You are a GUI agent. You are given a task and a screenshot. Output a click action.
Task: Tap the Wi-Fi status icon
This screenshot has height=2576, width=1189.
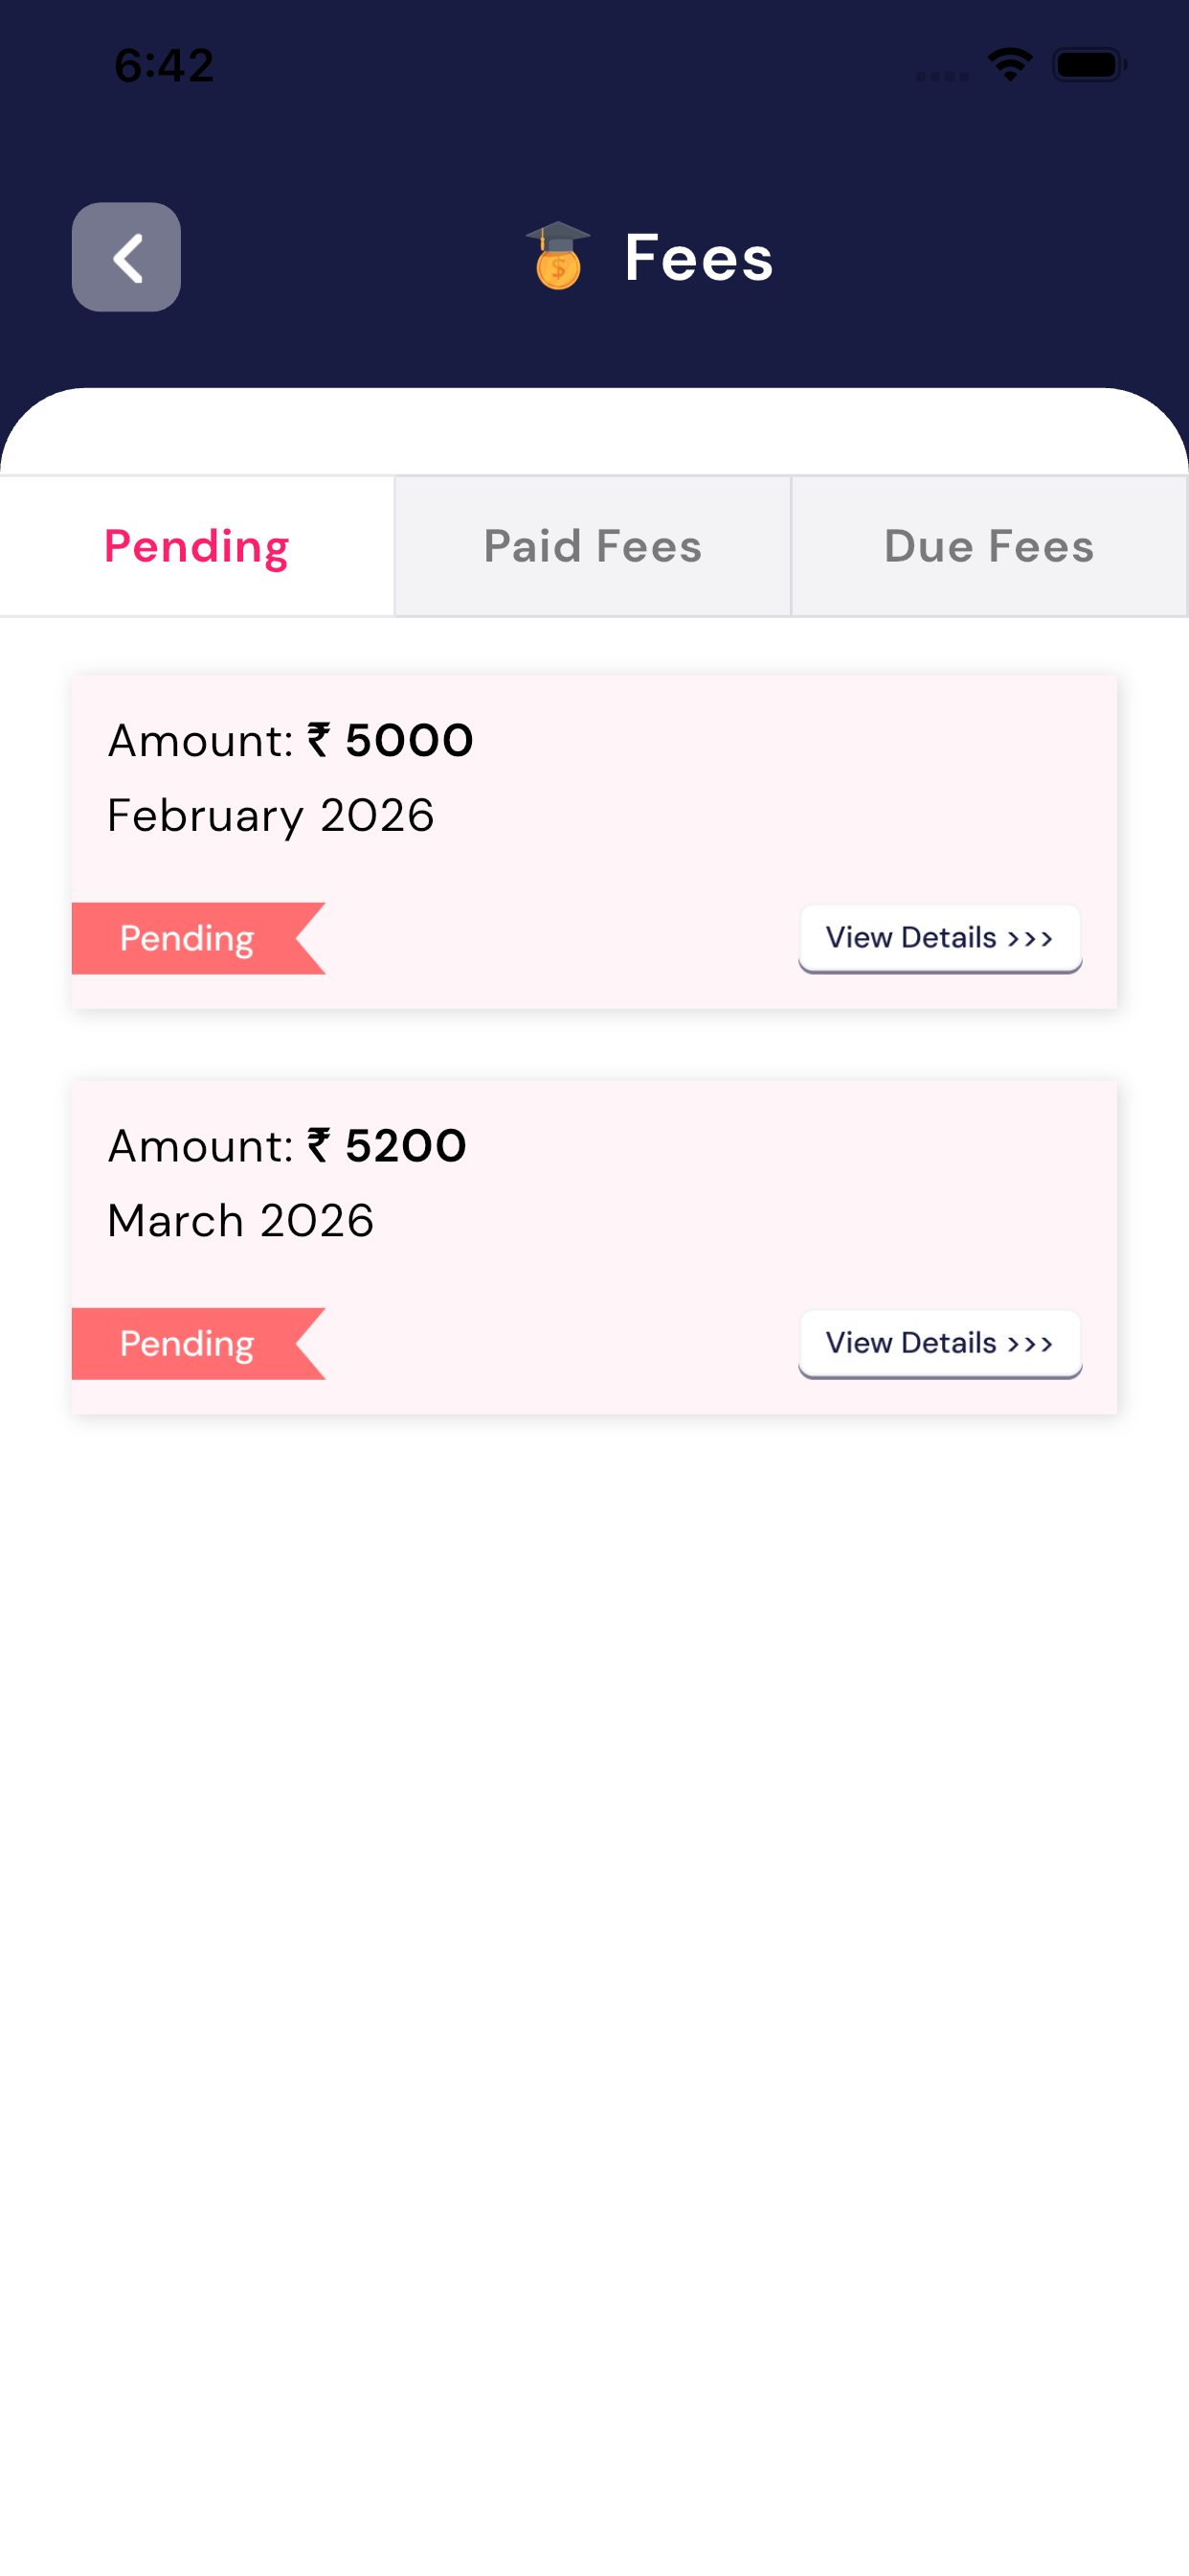click(1009, 65)
